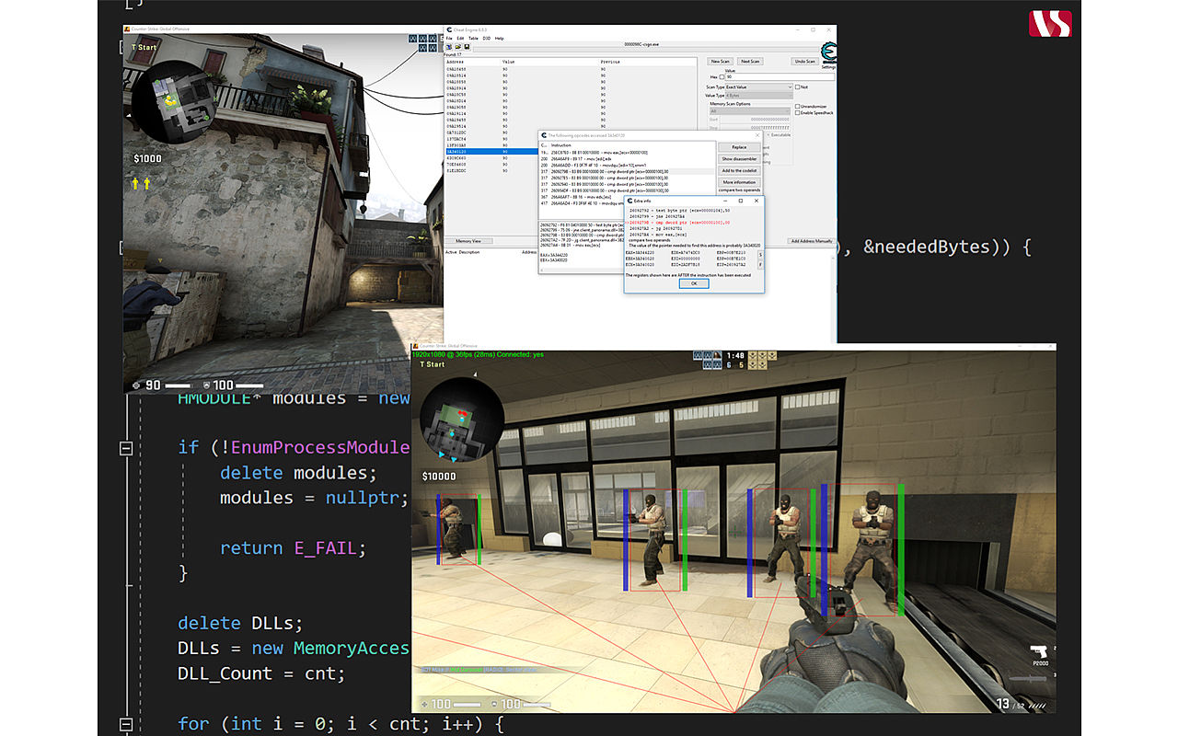Open the File menu in Cheat Engine
The height and width of the screenshot is (736, 1178).
point(449,39)
